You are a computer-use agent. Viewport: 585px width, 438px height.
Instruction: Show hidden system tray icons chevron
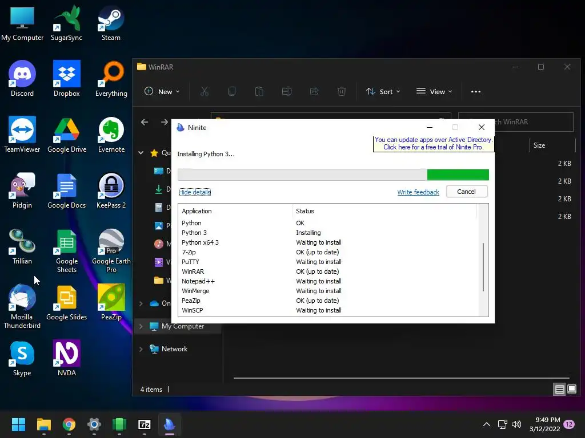pyautogui.click(x=487, y=424)
